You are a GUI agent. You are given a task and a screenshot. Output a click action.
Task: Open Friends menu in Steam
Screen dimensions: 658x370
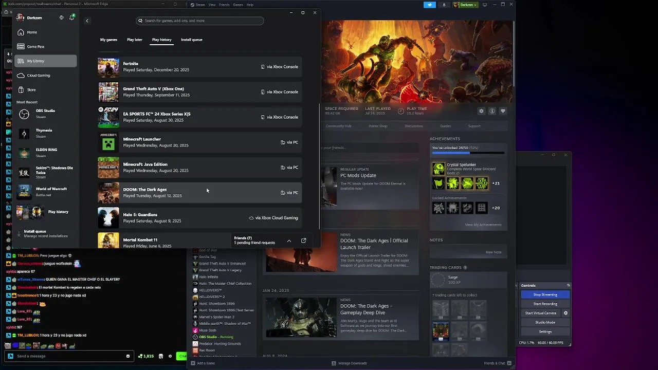pyautogui.click(x=224, y=5)
